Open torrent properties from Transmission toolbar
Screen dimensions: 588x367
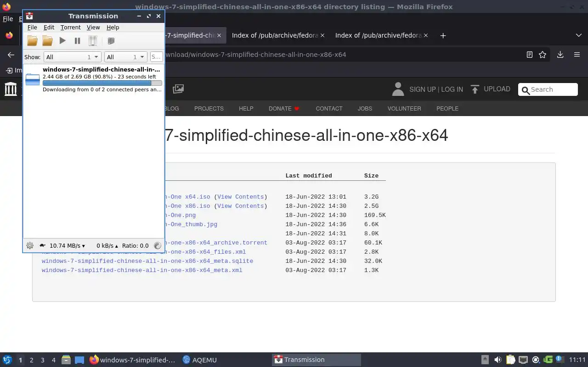111,41
